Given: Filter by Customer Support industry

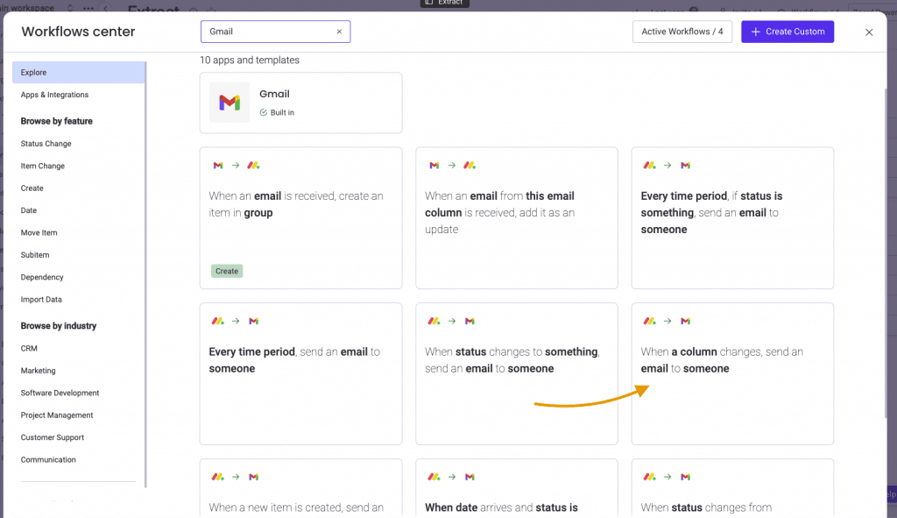Looking at the screenshot, I should coord(52,438).
